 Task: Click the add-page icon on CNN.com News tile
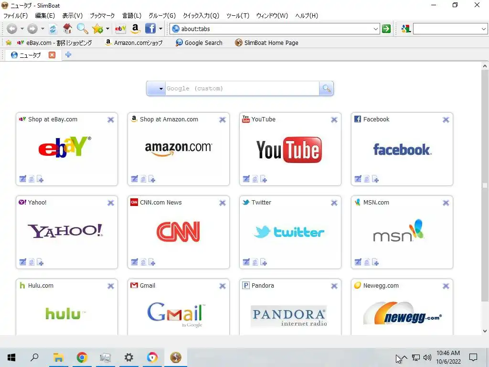point(152,262)
